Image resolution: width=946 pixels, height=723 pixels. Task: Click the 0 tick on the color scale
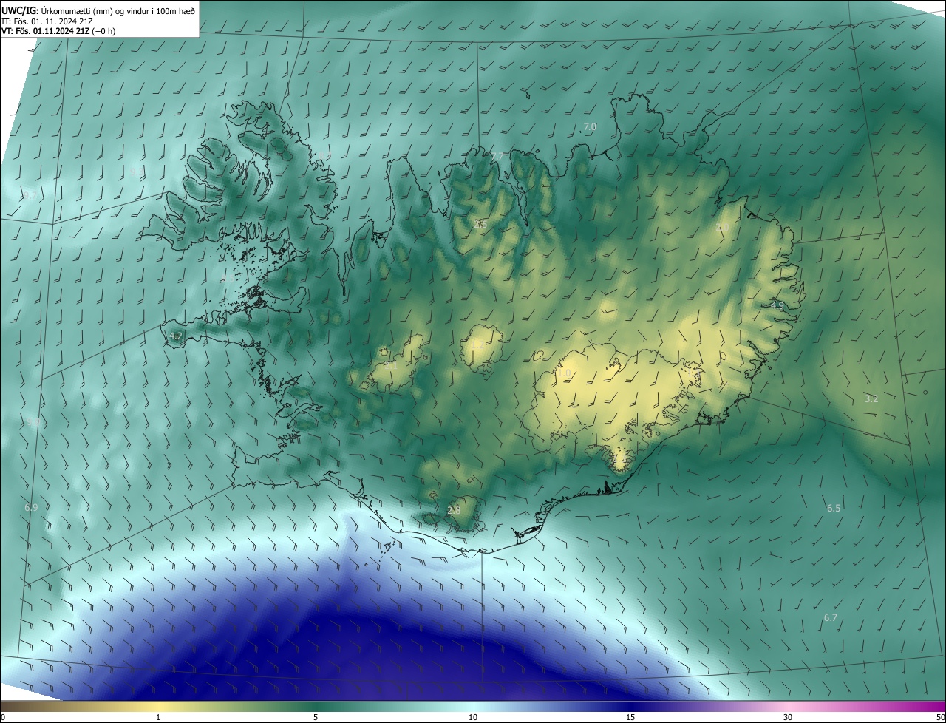(3, 717)
